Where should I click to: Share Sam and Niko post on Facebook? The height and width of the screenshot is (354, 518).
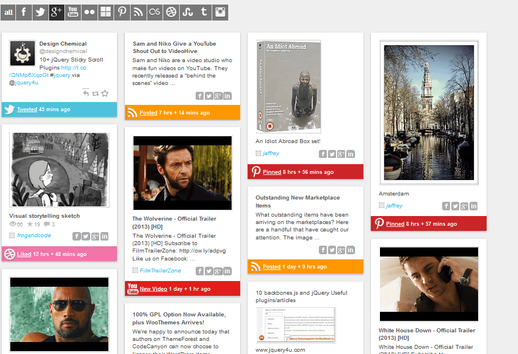tap(200, 96)
